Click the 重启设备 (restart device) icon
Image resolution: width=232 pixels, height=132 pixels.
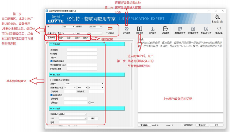[219, 29]
